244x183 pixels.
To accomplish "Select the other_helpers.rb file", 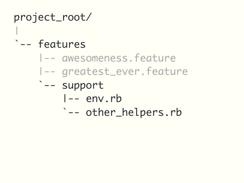I will click(134, 112).
